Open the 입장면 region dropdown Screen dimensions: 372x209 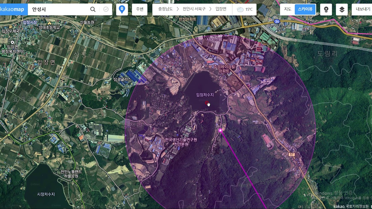click(x=221, y=9)
